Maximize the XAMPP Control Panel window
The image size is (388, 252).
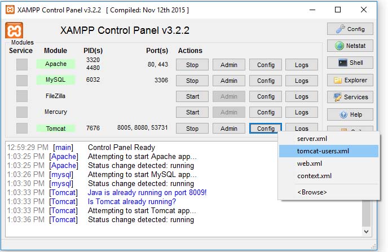[338, 10]
